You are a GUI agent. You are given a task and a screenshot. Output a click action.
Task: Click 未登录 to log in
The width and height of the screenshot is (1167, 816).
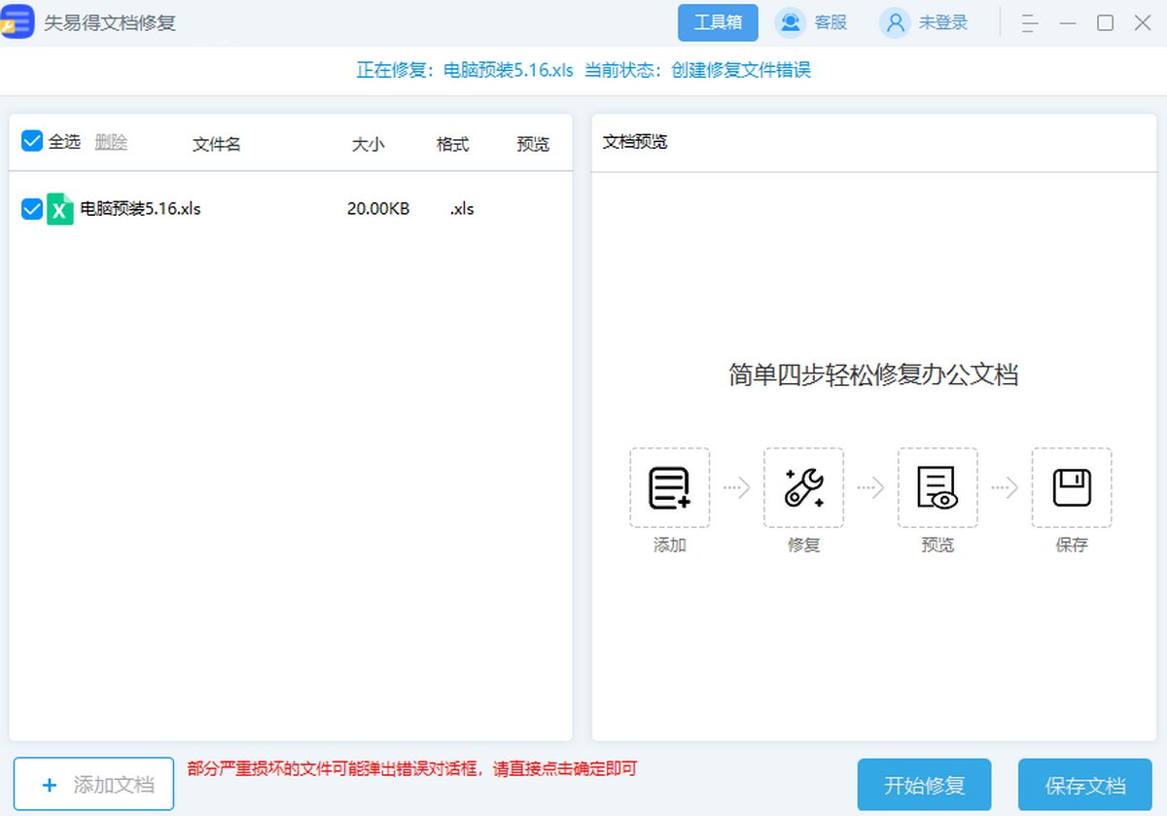tap(944, 22)
